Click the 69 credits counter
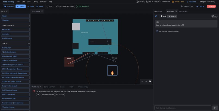This screenshot has height=111, width=219. pos(214,16)
